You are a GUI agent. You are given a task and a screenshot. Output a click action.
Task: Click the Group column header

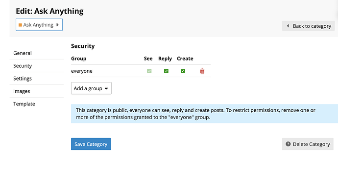pyautogui.click(x=79, y=59)
